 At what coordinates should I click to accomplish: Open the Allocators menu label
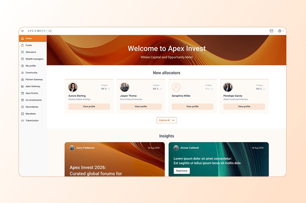(x=31, y=52)
